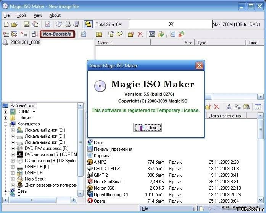Click the sort order arrow icon
Viewport: 266px width, 213px height.
tap(35, 34)
